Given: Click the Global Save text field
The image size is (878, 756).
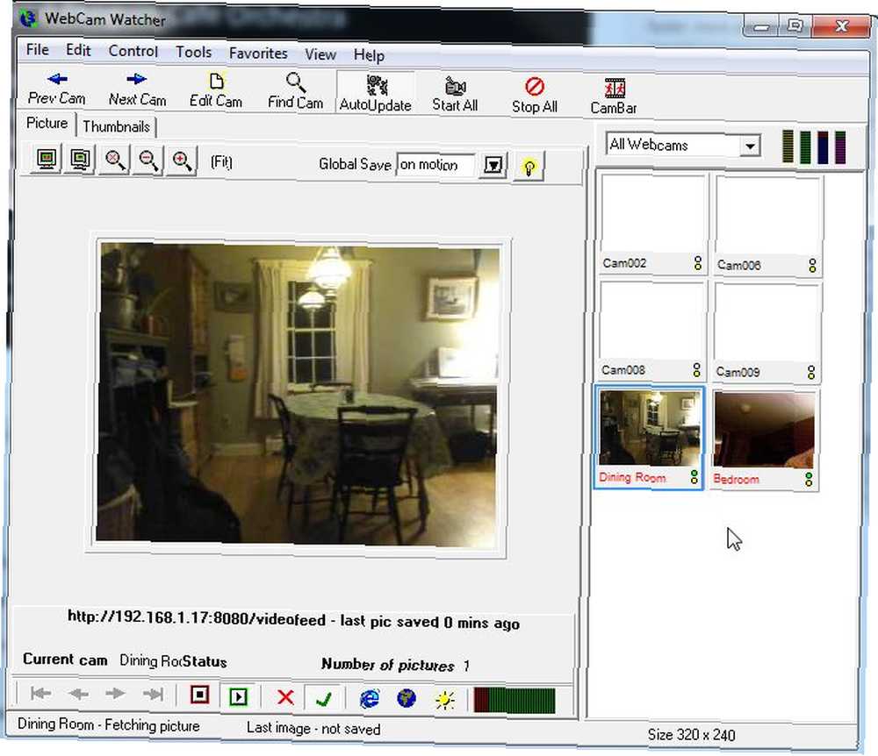Looking at the screenshot, I should (435, 165).
